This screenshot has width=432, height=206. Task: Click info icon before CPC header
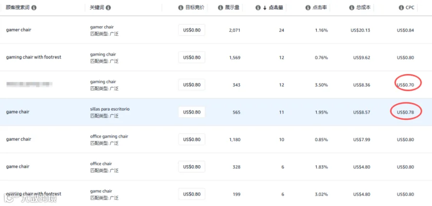click(x=401, y=8)
